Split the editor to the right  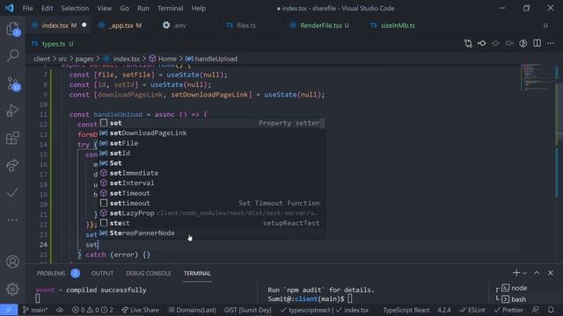(537, 43)
